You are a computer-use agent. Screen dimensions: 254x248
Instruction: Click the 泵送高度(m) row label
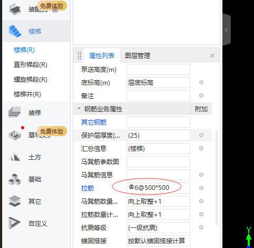tap(99, 70)
